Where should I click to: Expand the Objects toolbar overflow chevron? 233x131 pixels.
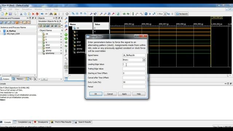(x=62, y=25)
